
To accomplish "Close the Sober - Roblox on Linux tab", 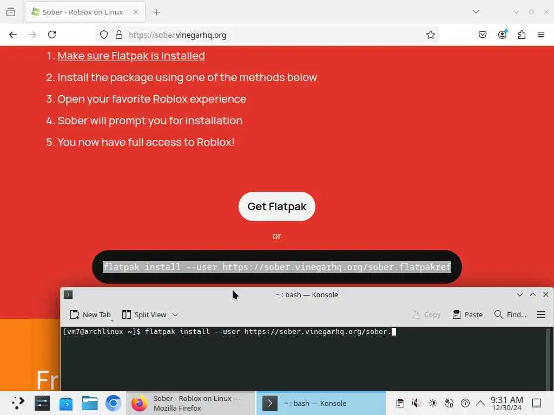I will [x=136, y=12].
